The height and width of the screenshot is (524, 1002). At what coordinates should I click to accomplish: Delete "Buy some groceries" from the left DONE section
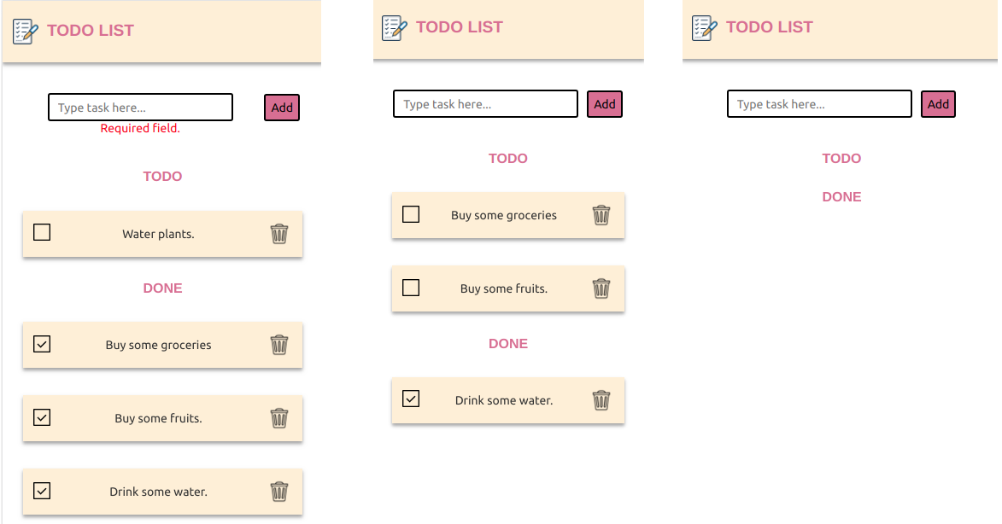(279, 345)
